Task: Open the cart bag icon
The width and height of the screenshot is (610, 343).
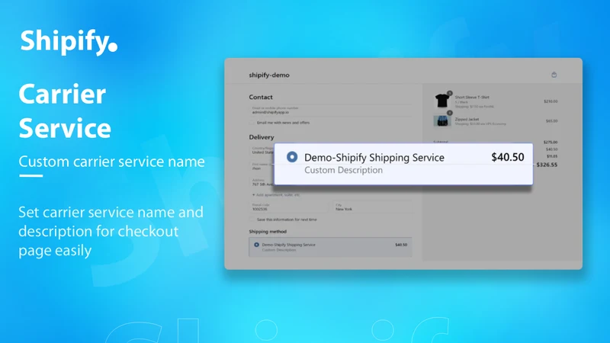Action: (x=554, y=75)
